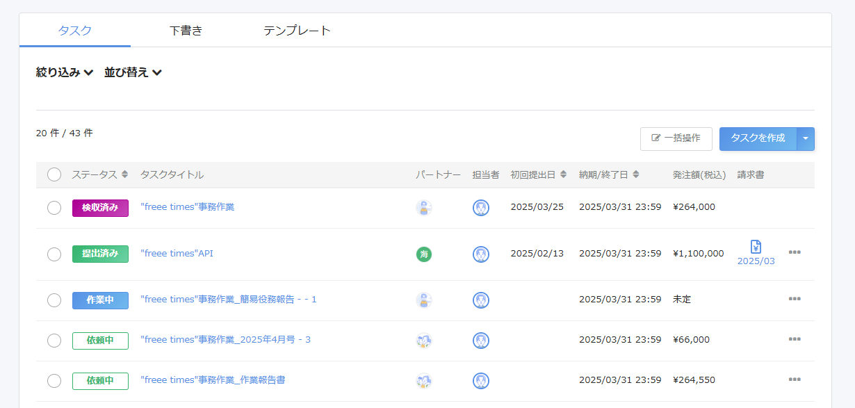Sort by 初回提出日 column arrows
The height and width of the screenshot is (408, 855).
pyautogui.click(x=563, y=174)
